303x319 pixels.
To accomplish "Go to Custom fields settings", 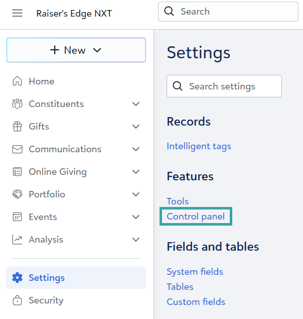I will 196,302.
